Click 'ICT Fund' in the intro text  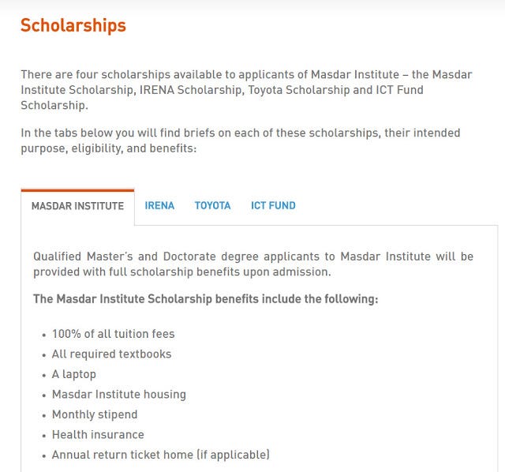pos(399,90)
